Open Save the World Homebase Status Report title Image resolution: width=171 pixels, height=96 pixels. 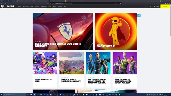click(123, 81)
